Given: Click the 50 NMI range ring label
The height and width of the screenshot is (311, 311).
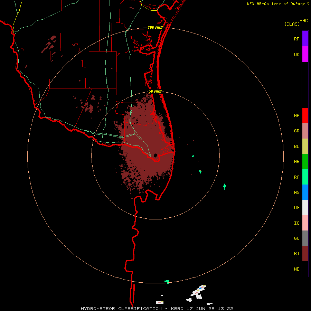Looking at the screenshot, I should pyautogui.click(x=155, y=91).
